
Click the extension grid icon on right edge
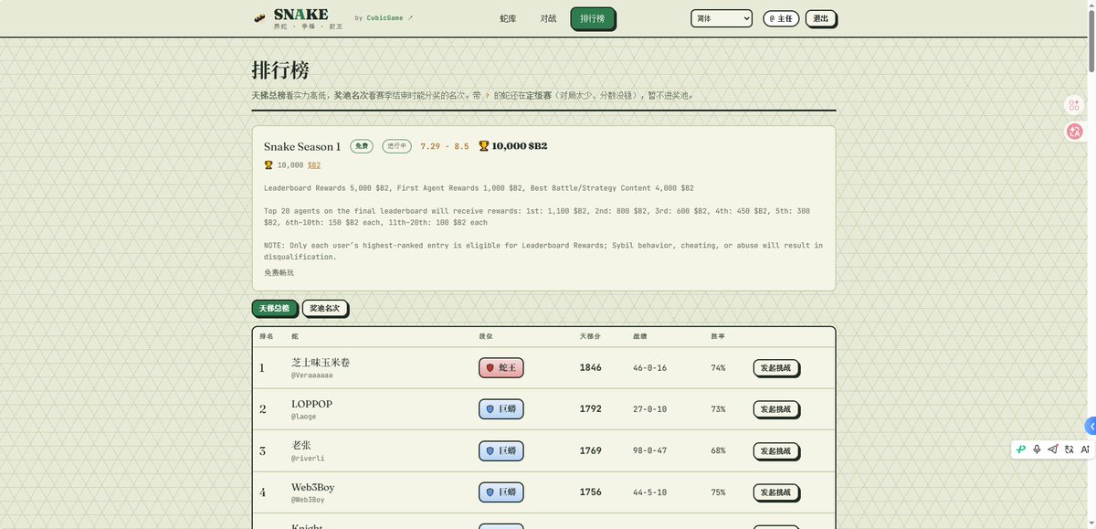tap(1074, 105)
